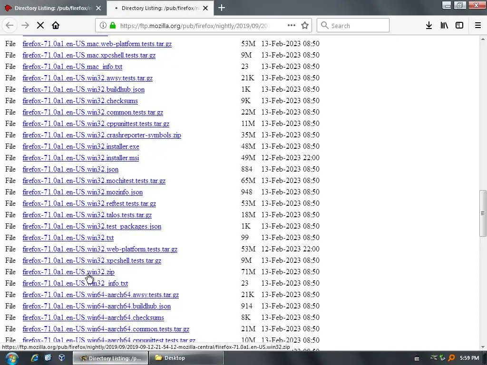This screenshot has width=487, height=365.
Task: Focus the Search box
Action: 353,26
